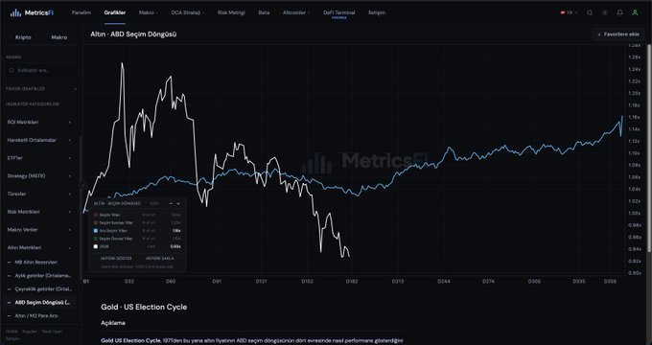
Task: Click the Gold · US Election Cycle heading
Action: pos(144,308)
